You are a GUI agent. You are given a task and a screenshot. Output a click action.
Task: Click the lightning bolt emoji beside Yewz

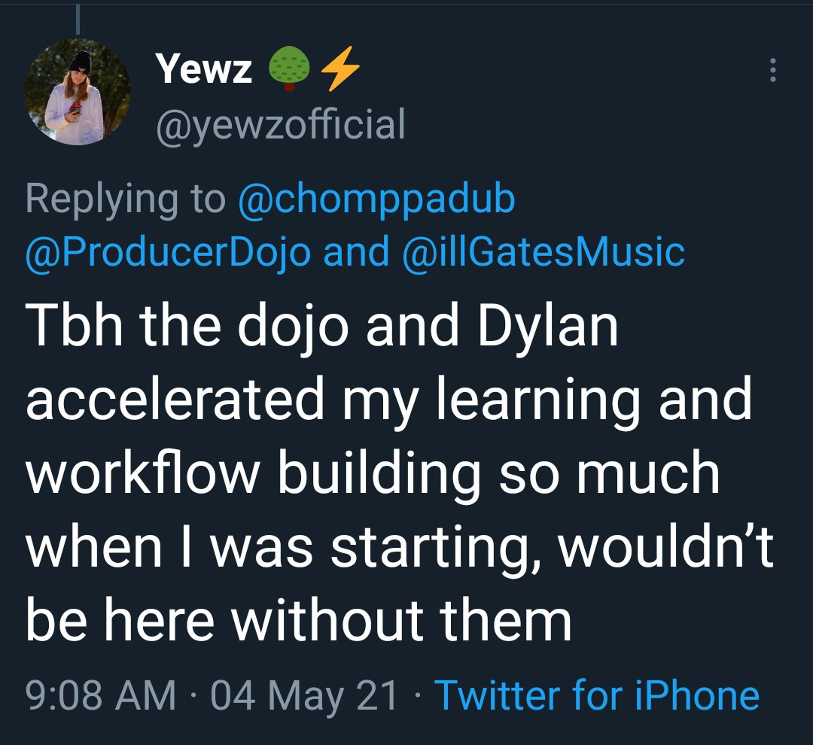point(340,71)
